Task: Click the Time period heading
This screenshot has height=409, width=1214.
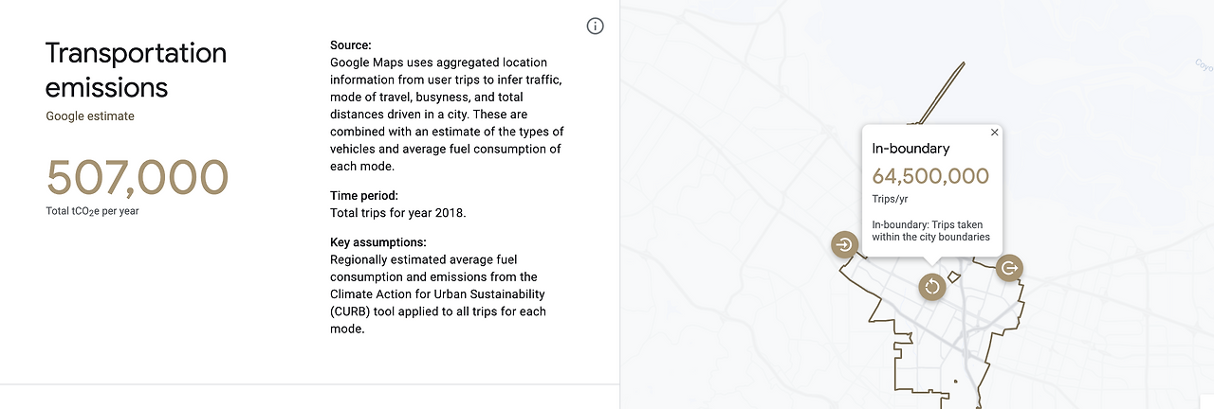Action: coord(364,196)
